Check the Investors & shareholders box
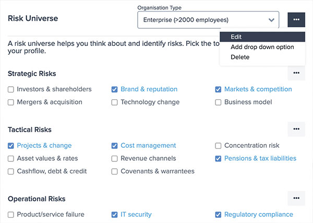The height and width of the screenshot is (223, 313). pyautogui.click(x=11, y=89)
